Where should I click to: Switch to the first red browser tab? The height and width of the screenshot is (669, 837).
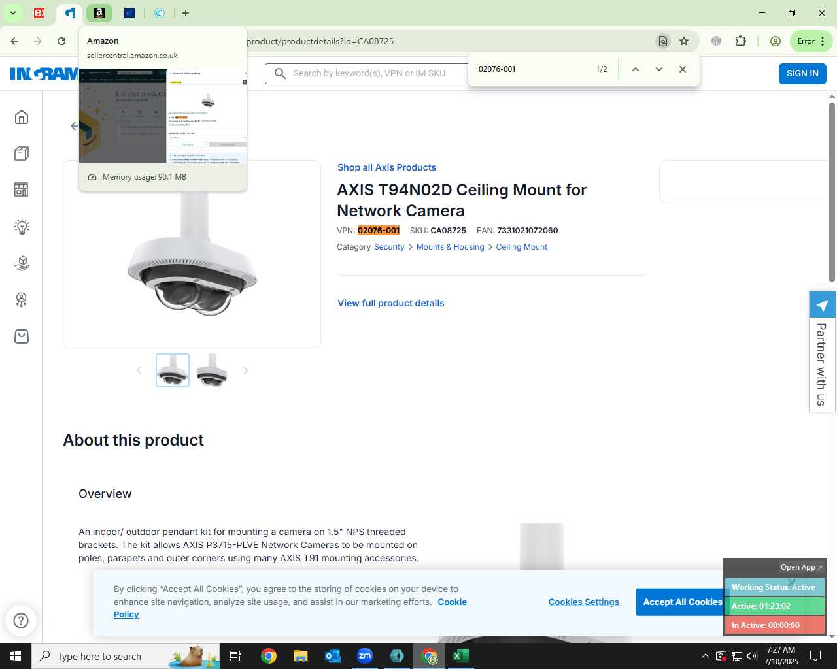tap(39, 13)
